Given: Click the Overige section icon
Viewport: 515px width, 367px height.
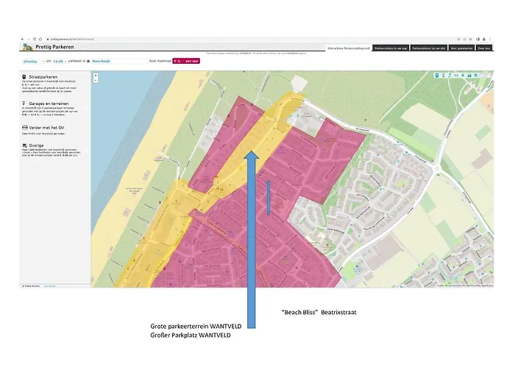Looking at the screenshot, I should 25,146.
